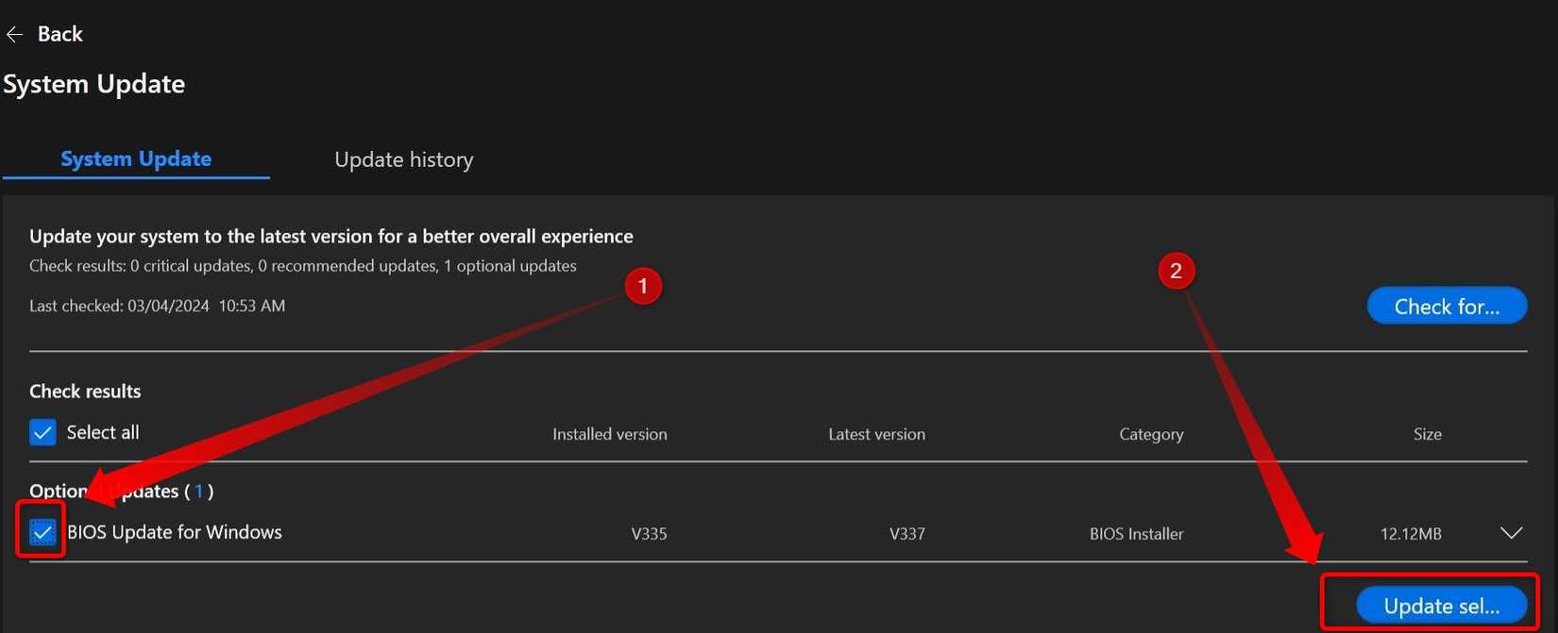
Task: Click the Optional Updates count link
Action: click(199, 491)
